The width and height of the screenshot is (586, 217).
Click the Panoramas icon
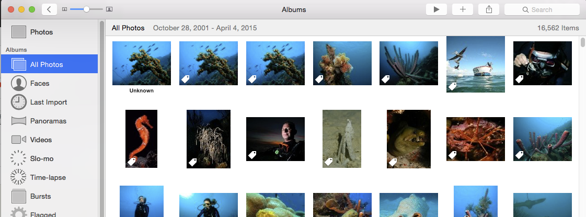19,121
